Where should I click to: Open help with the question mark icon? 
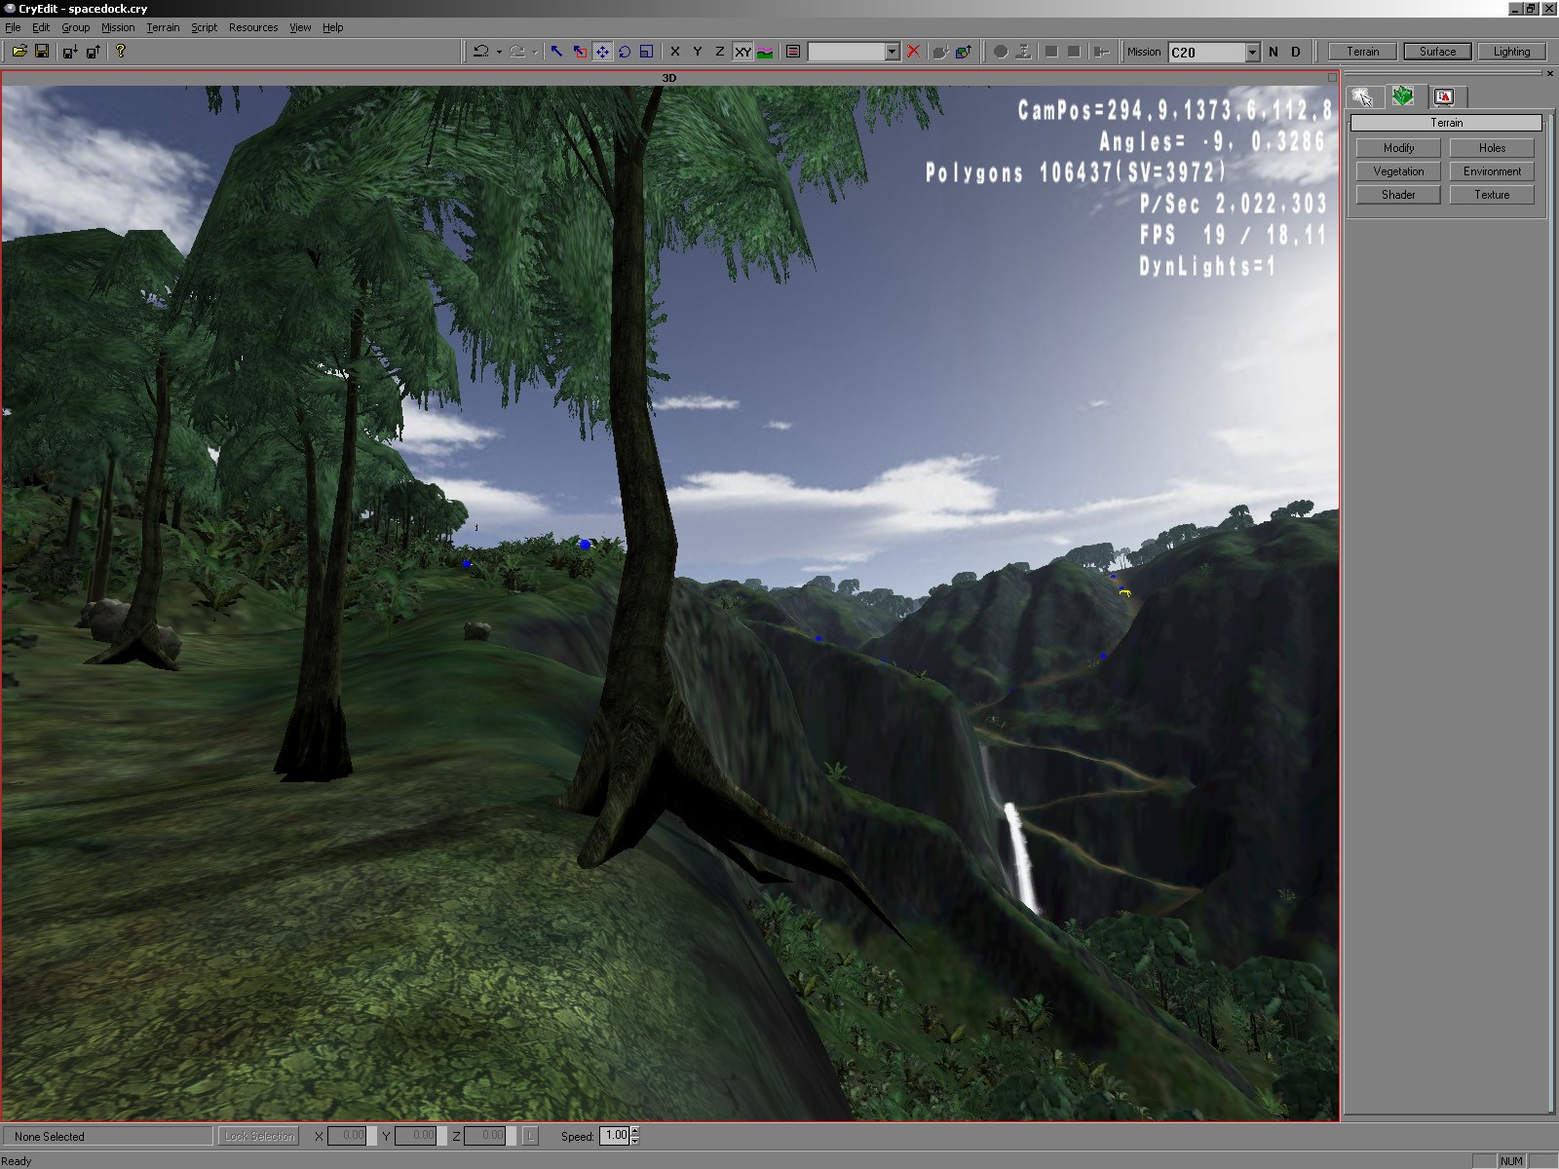coord(121,52)
